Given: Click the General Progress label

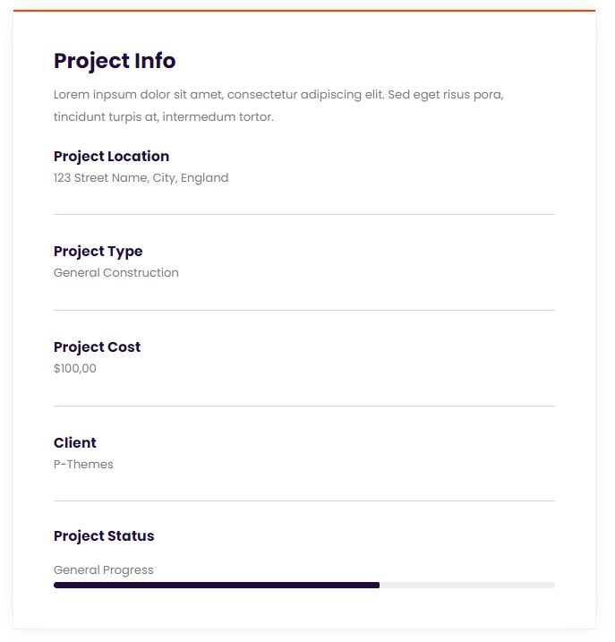Looking at the screenshot, I should click(103, 569).
